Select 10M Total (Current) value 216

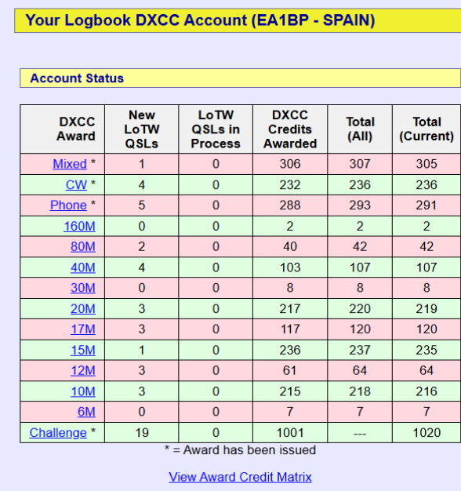(427, 391)
